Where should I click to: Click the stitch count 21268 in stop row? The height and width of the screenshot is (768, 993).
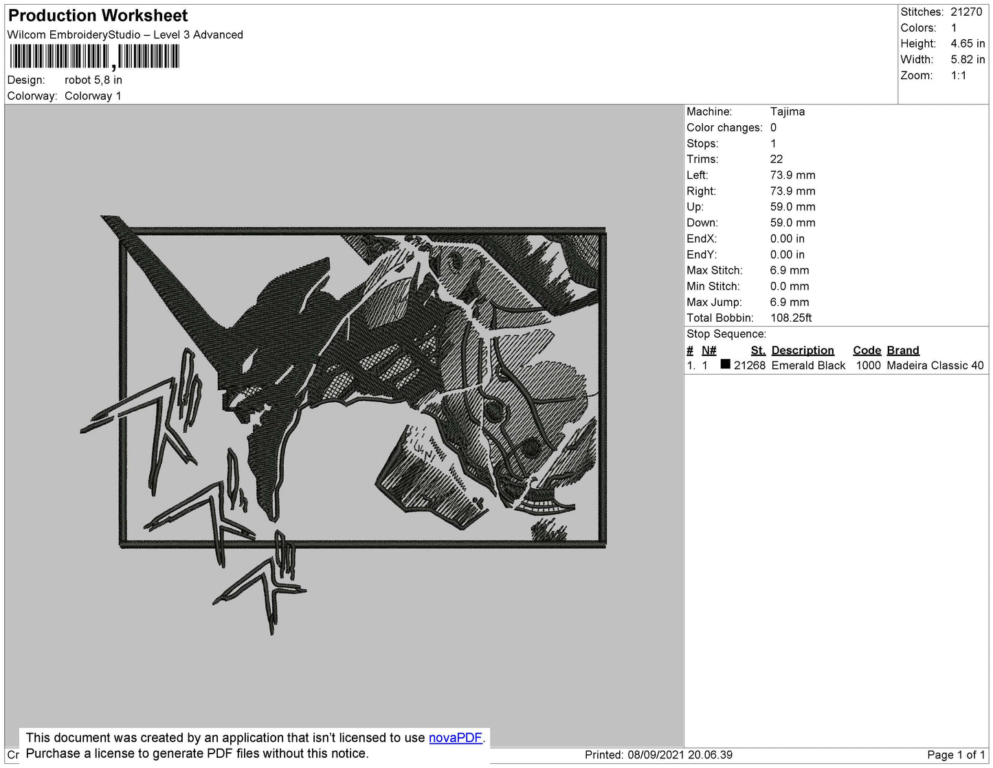(750, 365)
